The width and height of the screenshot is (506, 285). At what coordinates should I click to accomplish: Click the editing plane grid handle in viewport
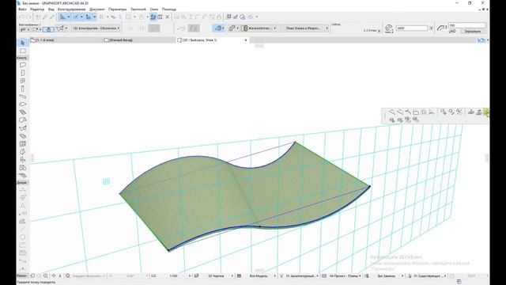pyautogui.click(x=106, y=181)
